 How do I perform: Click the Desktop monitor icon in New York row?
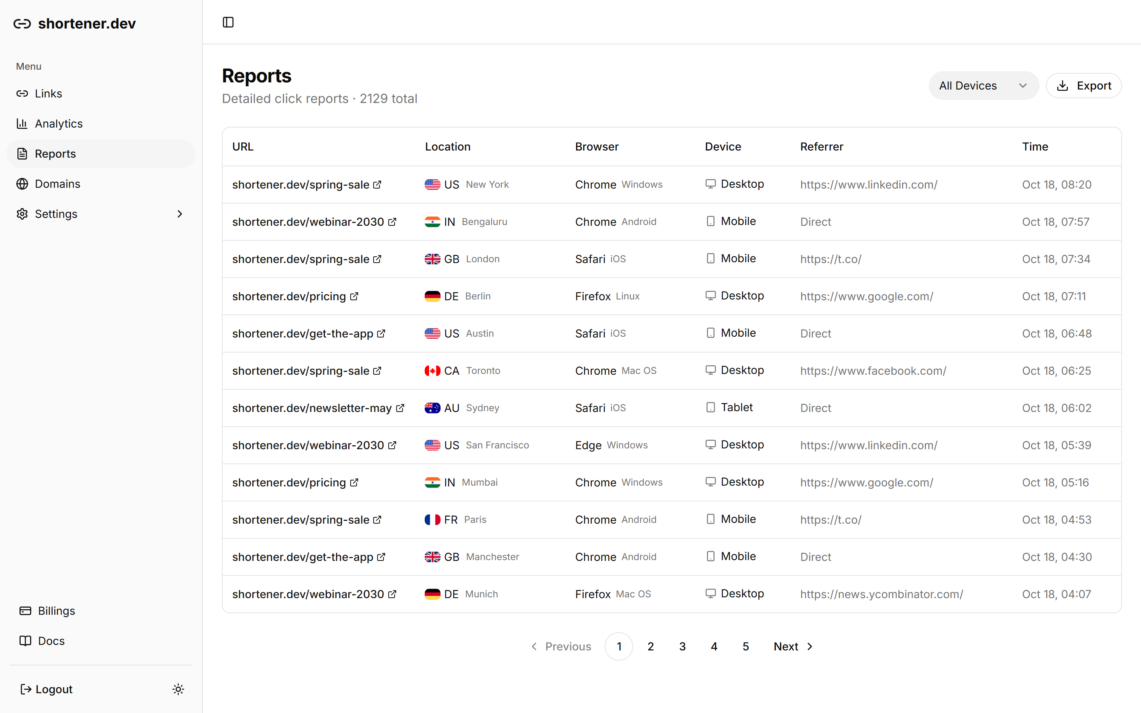[x=710, y=184]
